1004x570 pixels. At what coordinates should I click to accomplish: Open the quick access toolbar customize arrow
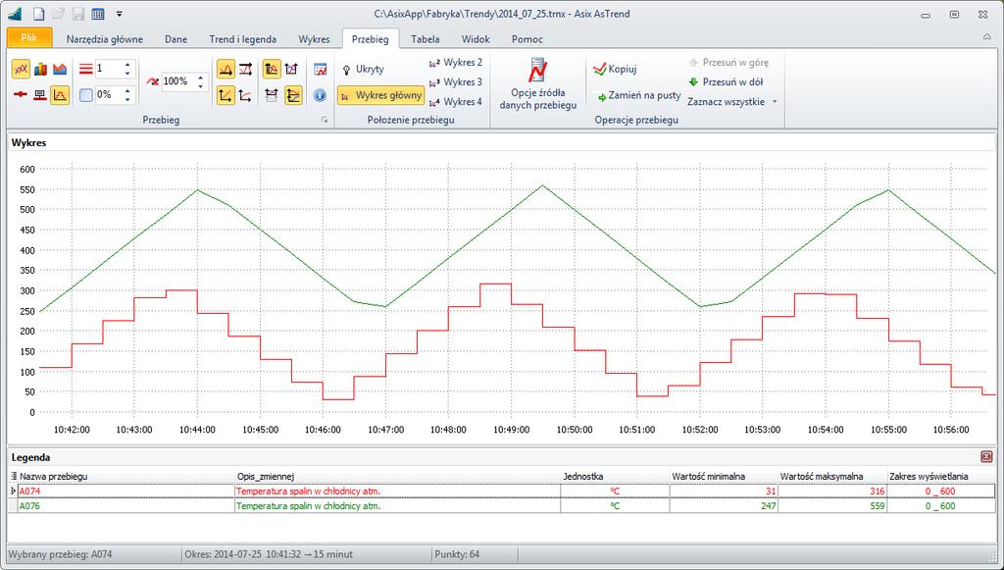pyautogui.click(x=120, y=14)
